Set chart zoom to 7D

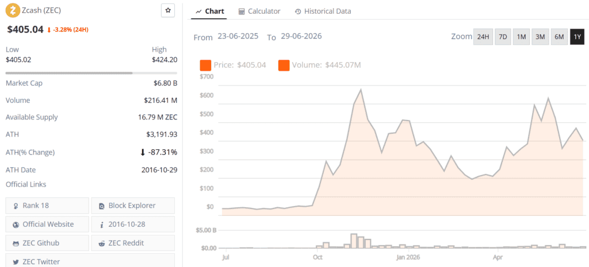tap(503, 37)
